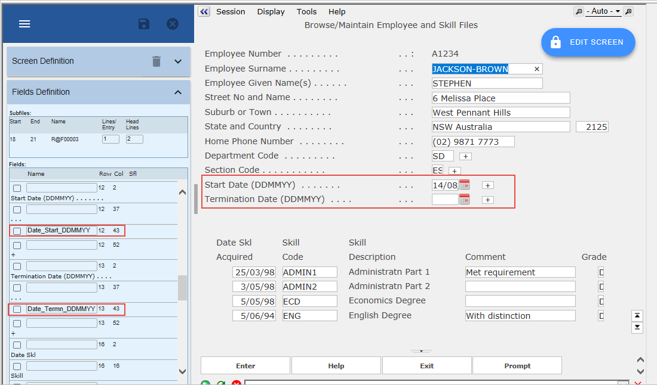This screenshot has height=385, width=657.
Task: Tick the Date_Termn_DDMMYY field checkbox
Action: click(x=17, y=309)
